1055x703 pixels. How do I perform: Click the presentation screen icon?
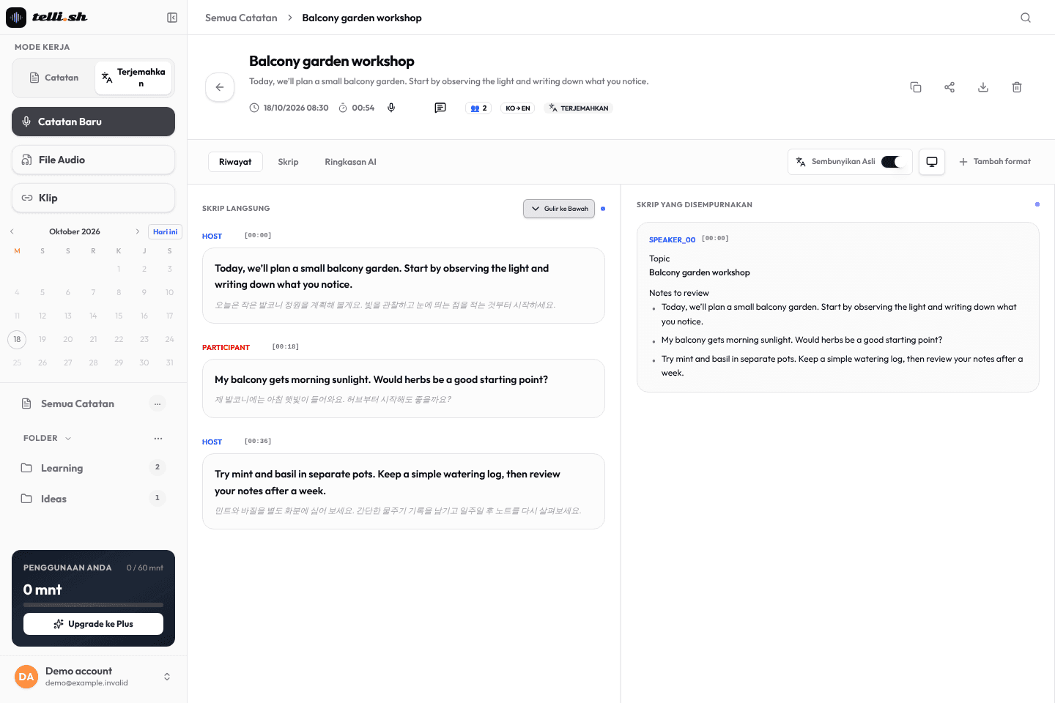932,162
